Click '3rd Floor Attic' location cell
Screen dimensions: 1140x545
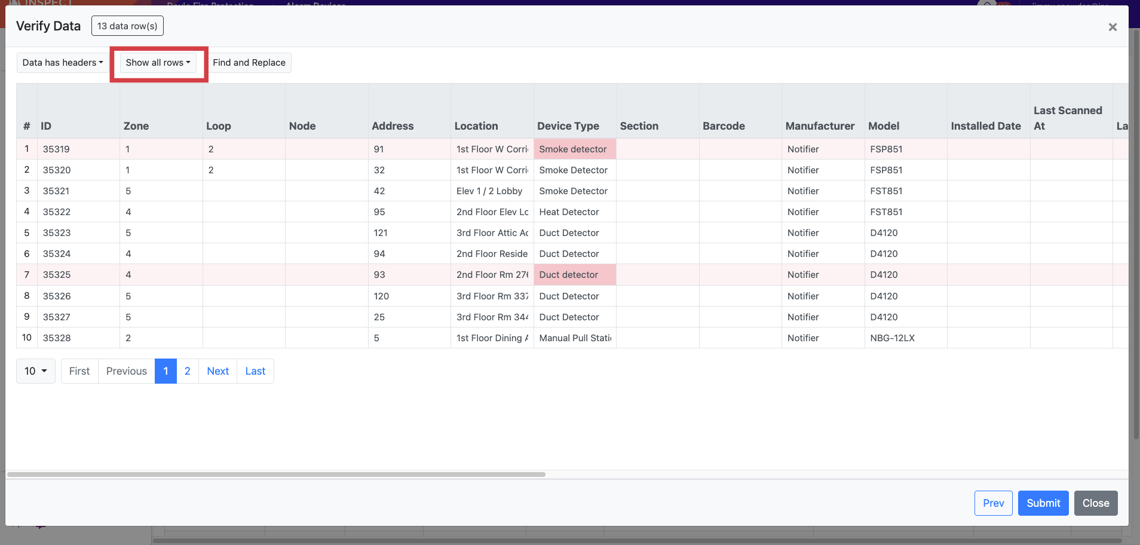pos(492,233)
